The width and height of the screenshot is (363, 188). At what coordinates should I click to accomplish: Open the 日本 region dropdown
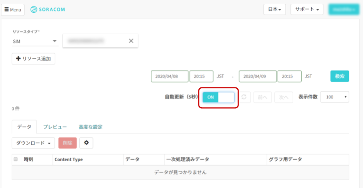274,9
